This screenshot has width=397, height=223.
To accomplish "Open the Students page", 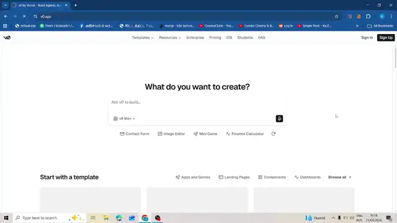I will (x=245, y=38).
